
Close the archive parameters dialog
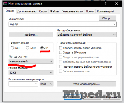(117, 4)
